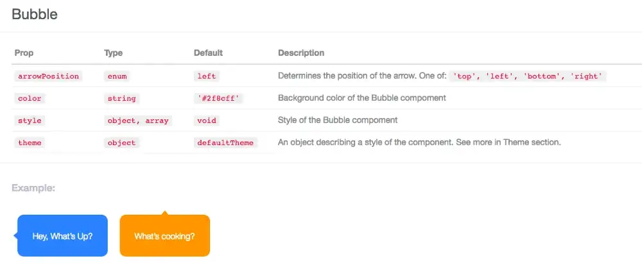This screenshot has width=642, height=277.
Task: Click the Type column header
Action: coord(113,53)
